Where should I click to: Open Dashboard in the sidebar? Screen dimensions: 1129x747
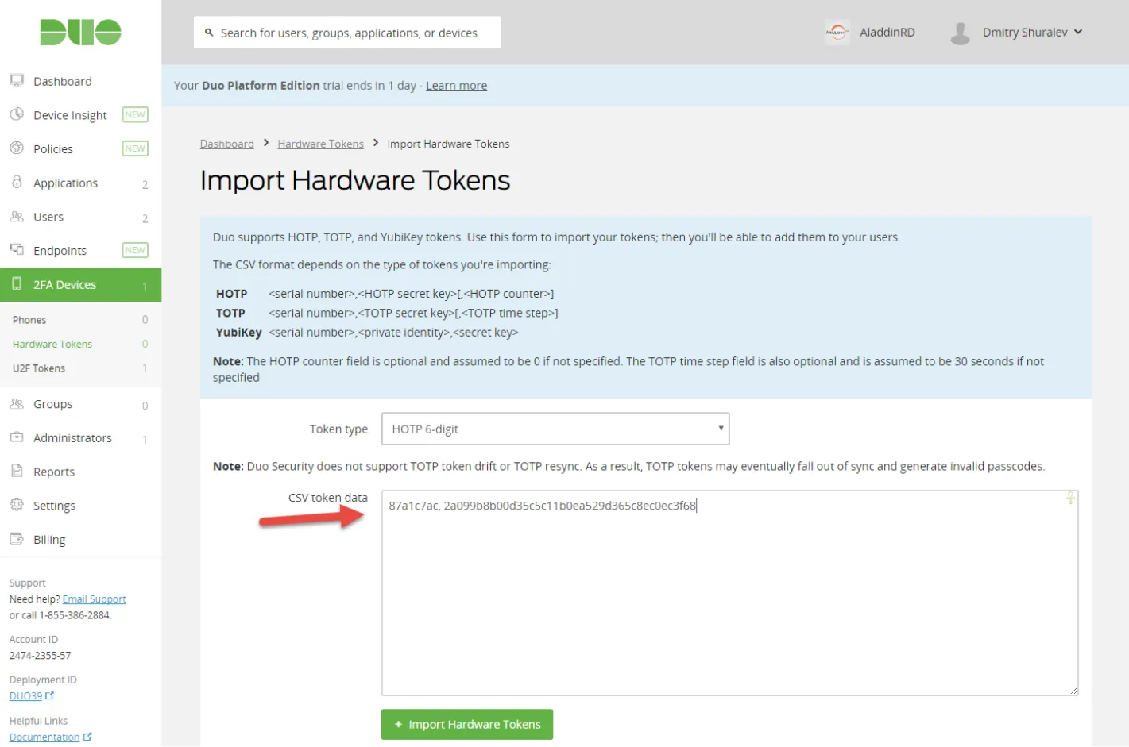[x=63, y=81]
